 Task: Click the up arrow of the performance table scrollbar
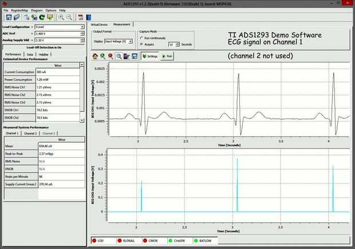coord(82,65)
